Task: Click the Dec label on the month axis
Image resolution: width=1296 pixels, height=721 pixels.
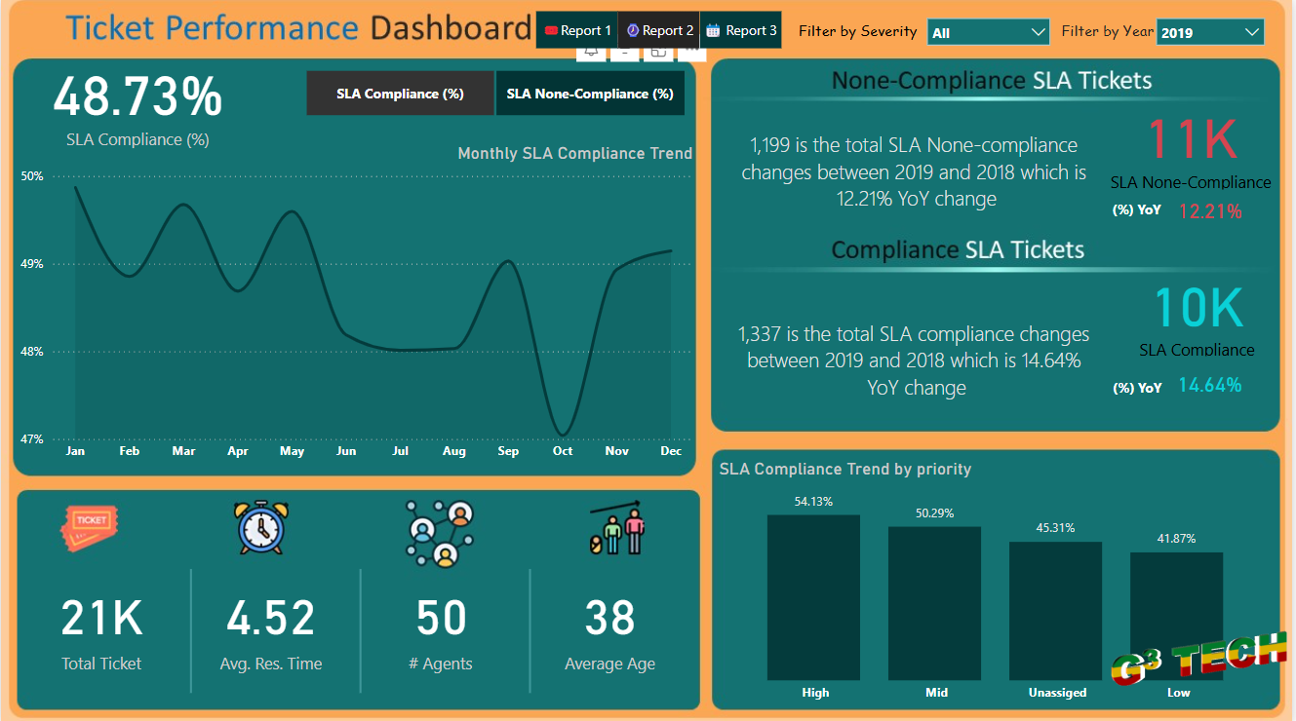Action: [x=671, y=451]
